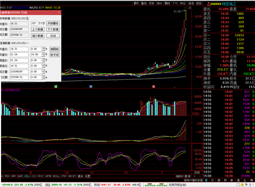This screenshot has width=255, height=187.
Task: Click the 开盘价 percentage spinner arrows
Action: click(x=43, y=49)
